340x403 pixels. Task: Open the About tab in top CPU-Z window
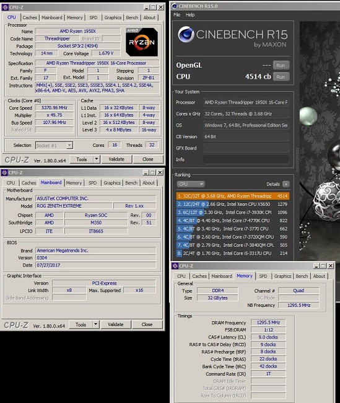click(x=149, y=17)
